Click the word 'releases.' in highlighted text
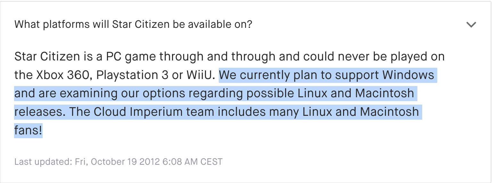The height and width of the screenshot is (183, 492). pos(40,112)
